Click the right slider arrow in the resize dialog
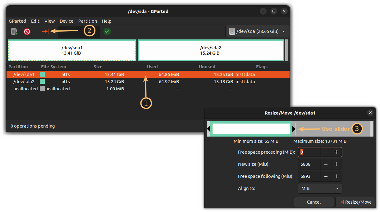 [x=294, y=129]
